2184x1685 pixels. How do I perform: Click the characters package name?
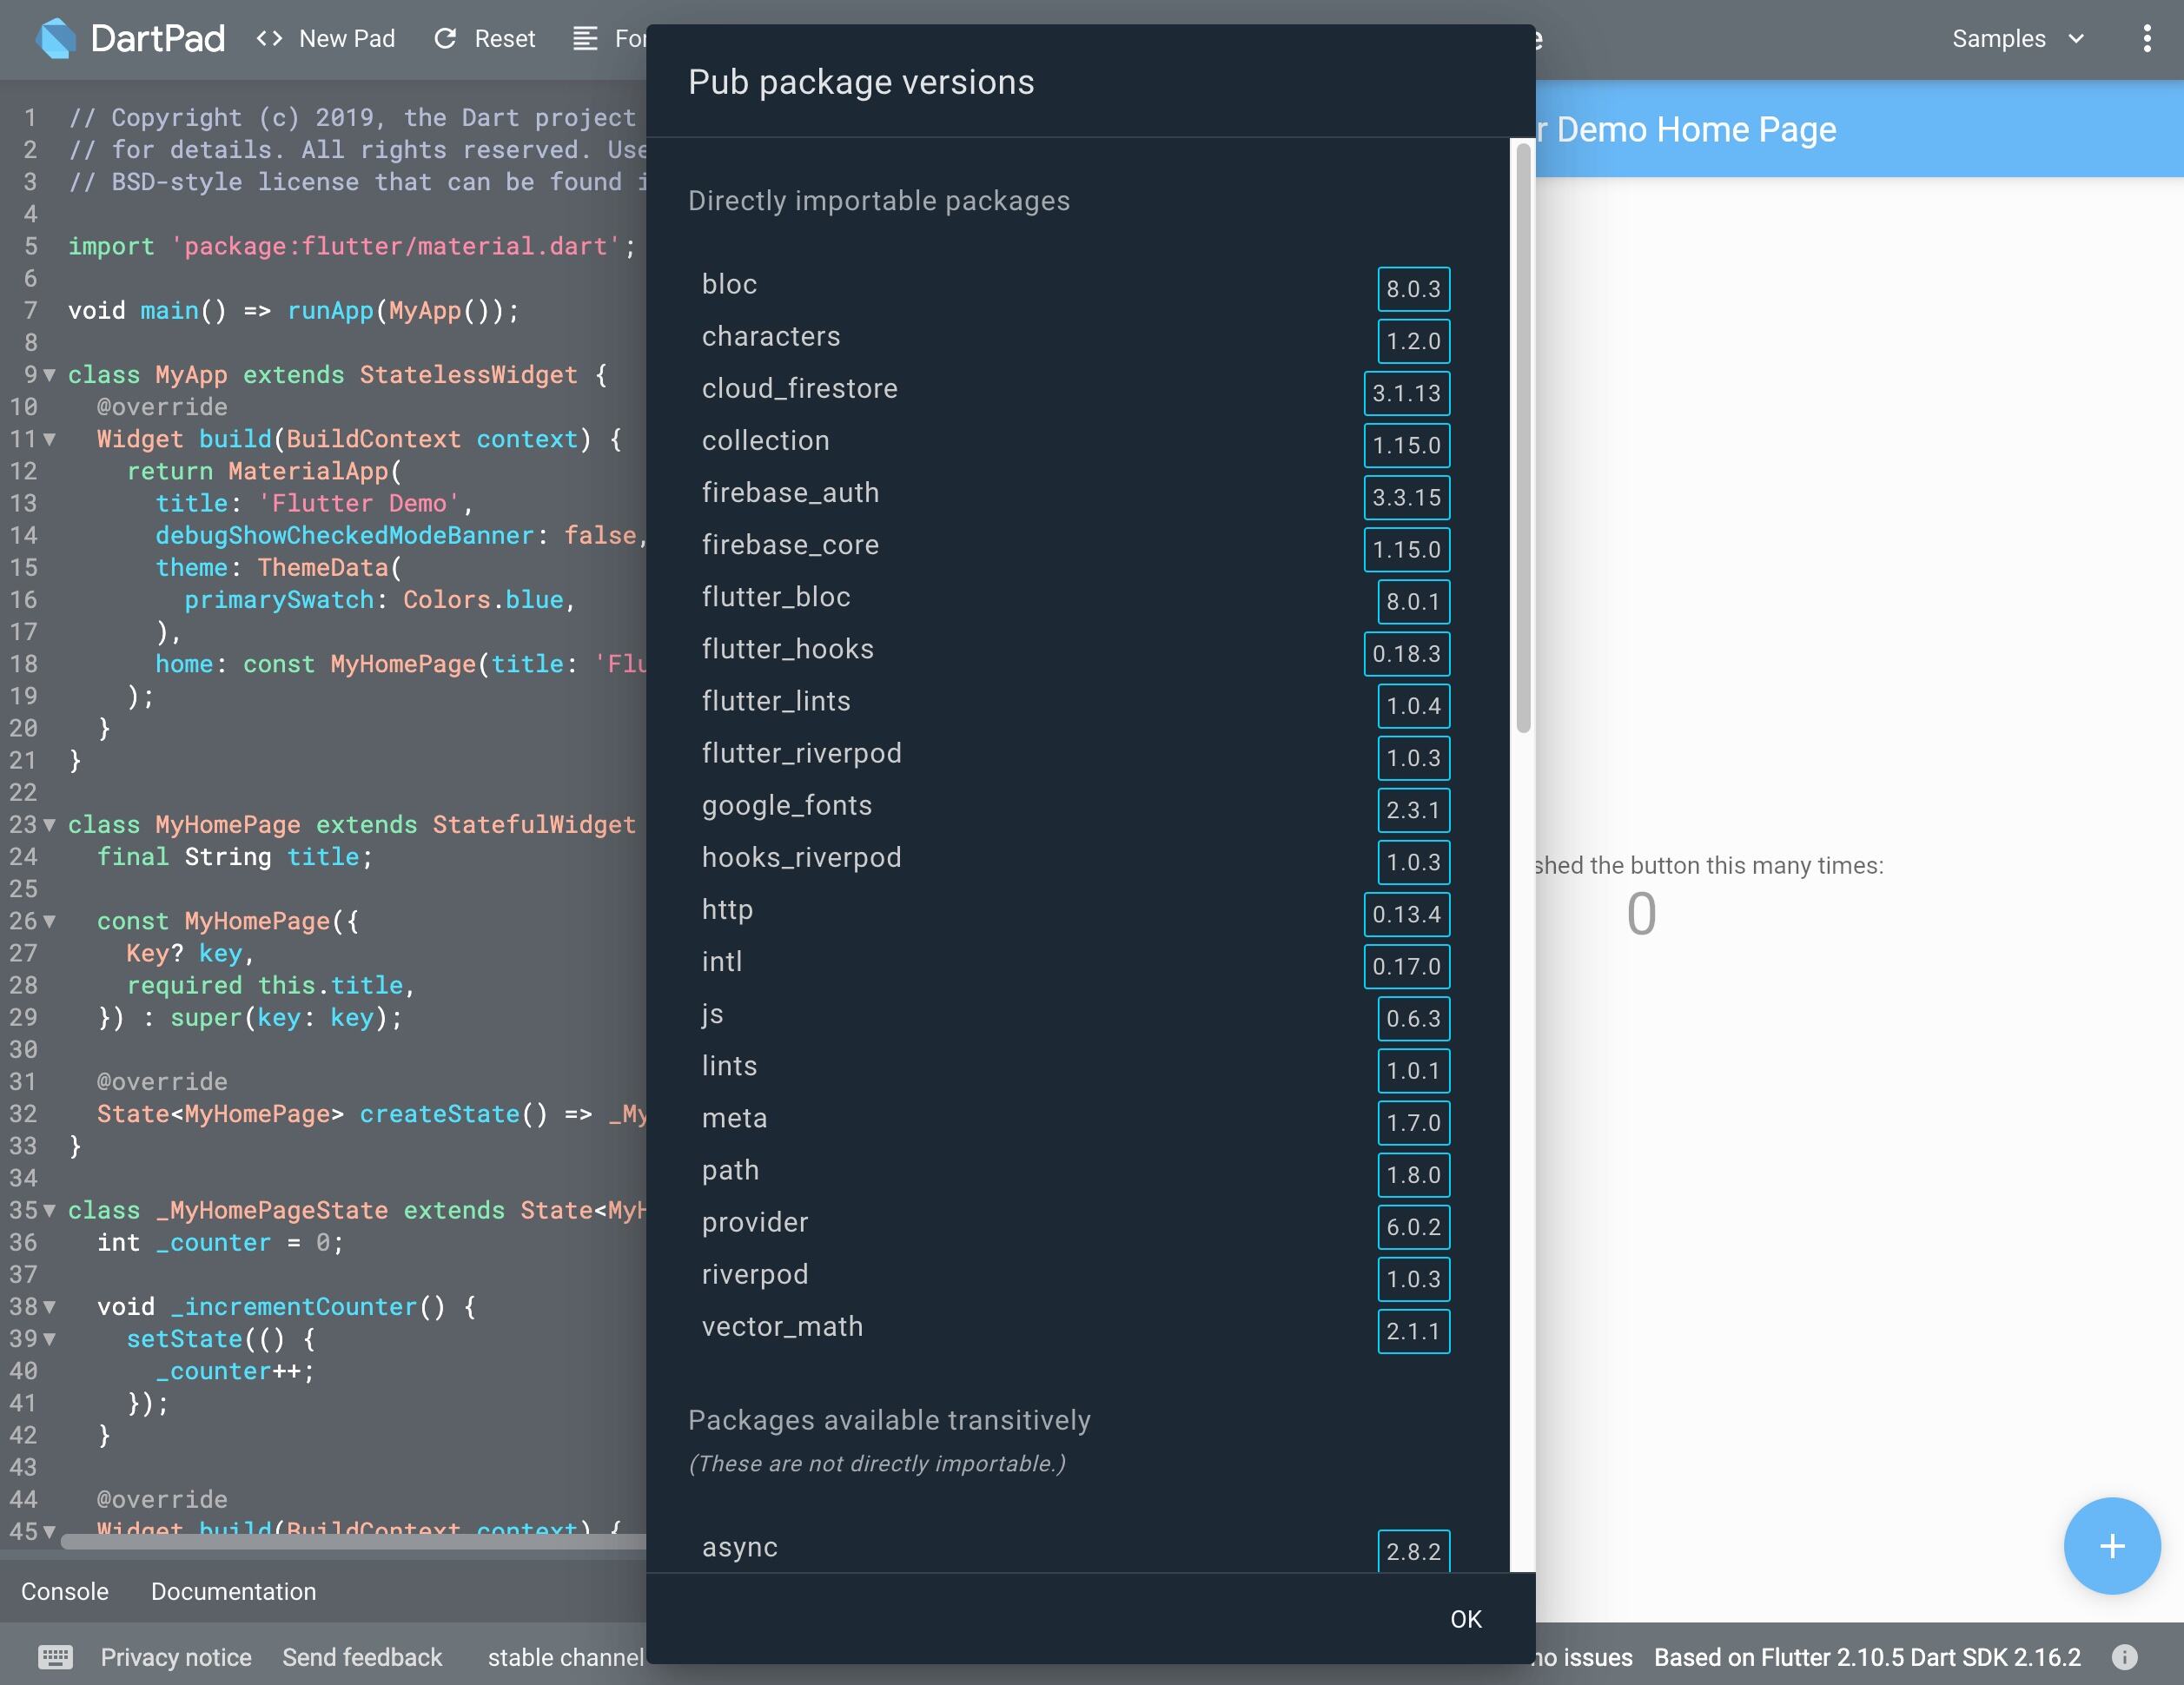click(x=771, y=336)
